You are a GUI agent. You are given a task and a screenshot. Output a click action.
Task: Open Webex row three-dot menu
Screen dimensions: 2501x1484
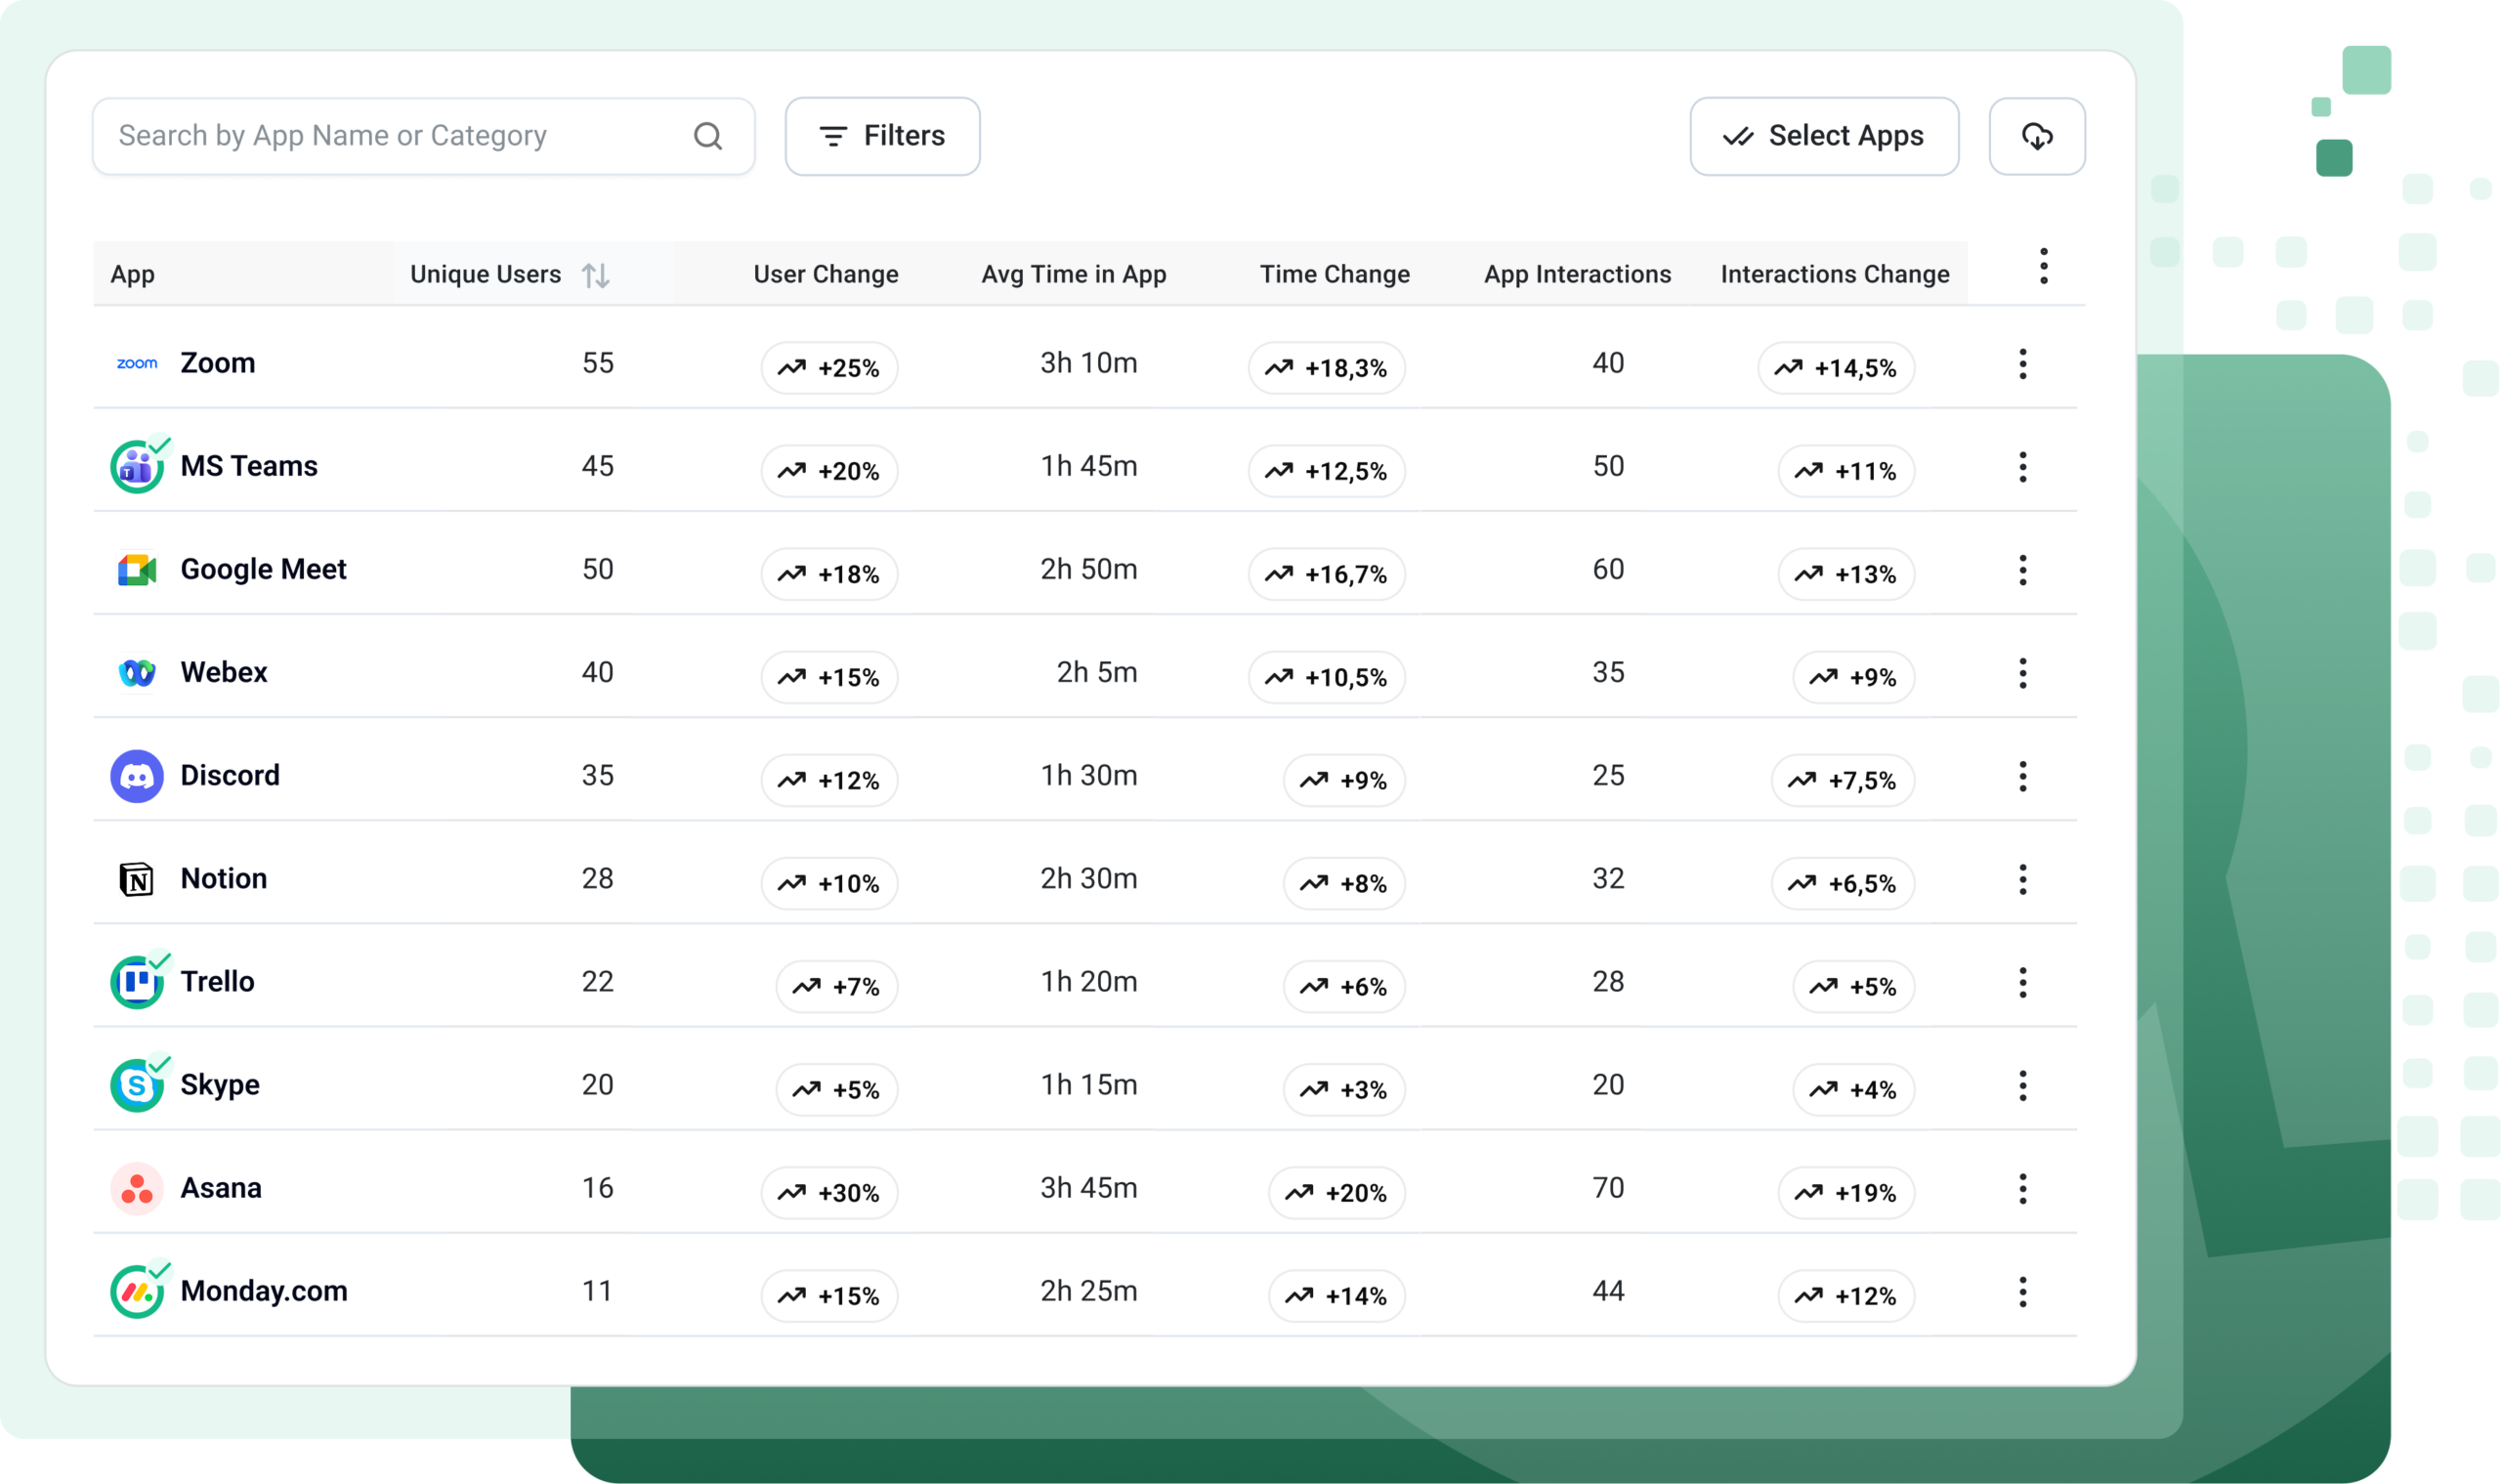pos(2023,673)
